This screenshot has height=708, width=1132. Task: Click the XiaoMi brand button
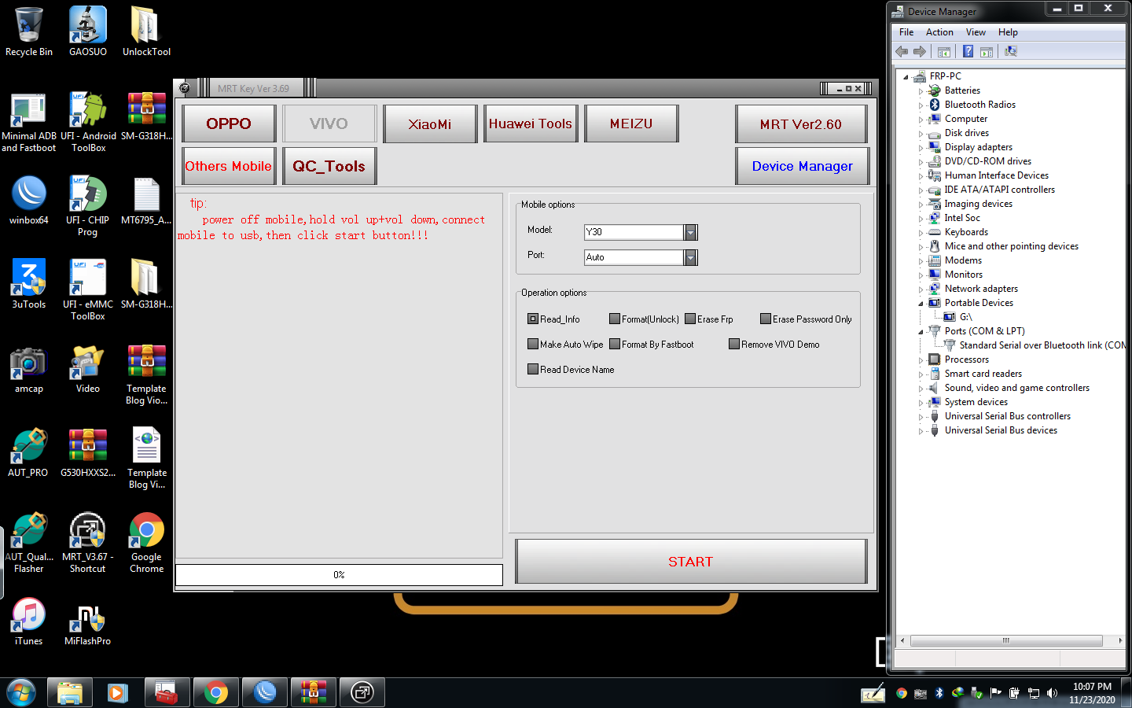coord(430,124)
